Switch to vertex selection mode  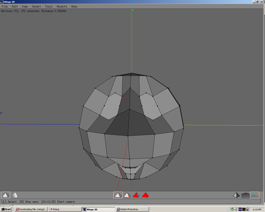[x=118, y=195]
